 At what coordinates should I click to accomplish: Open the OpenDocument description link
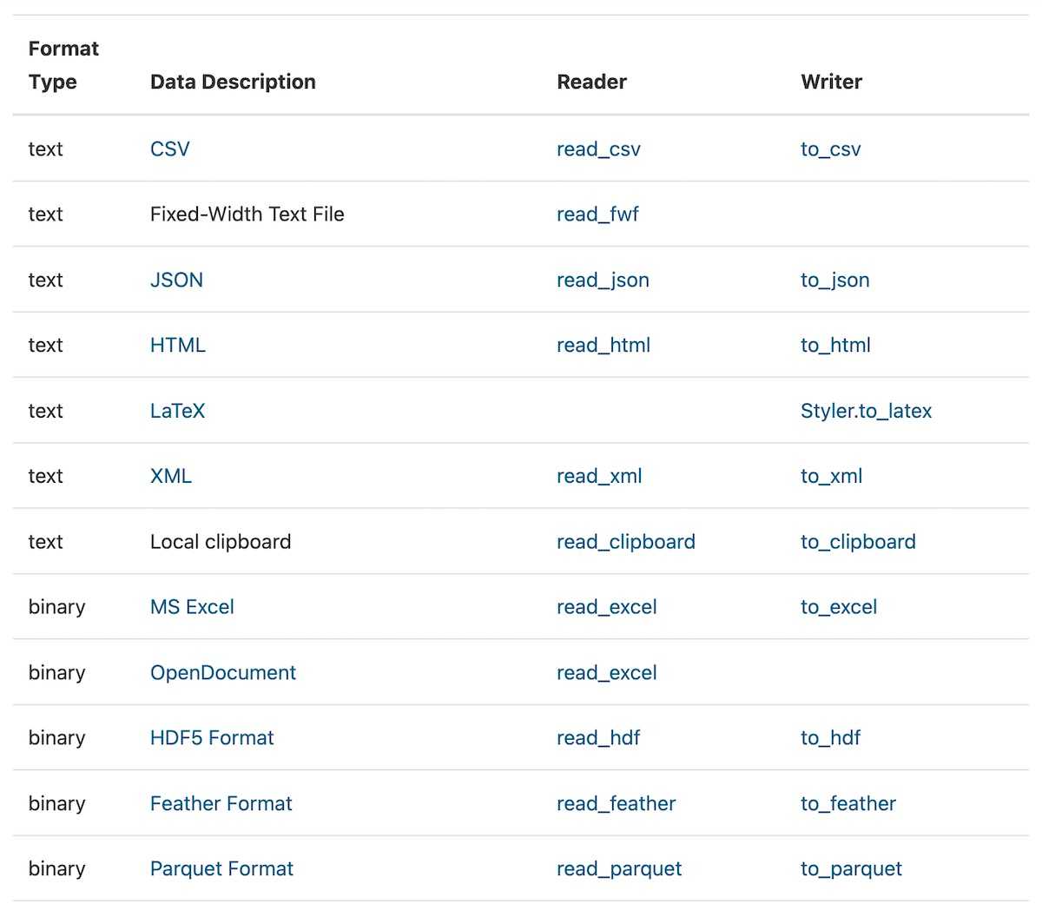pos(222,672)
